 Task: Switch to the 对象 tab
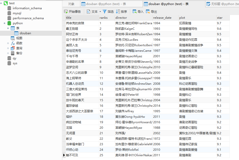(71, 4)
